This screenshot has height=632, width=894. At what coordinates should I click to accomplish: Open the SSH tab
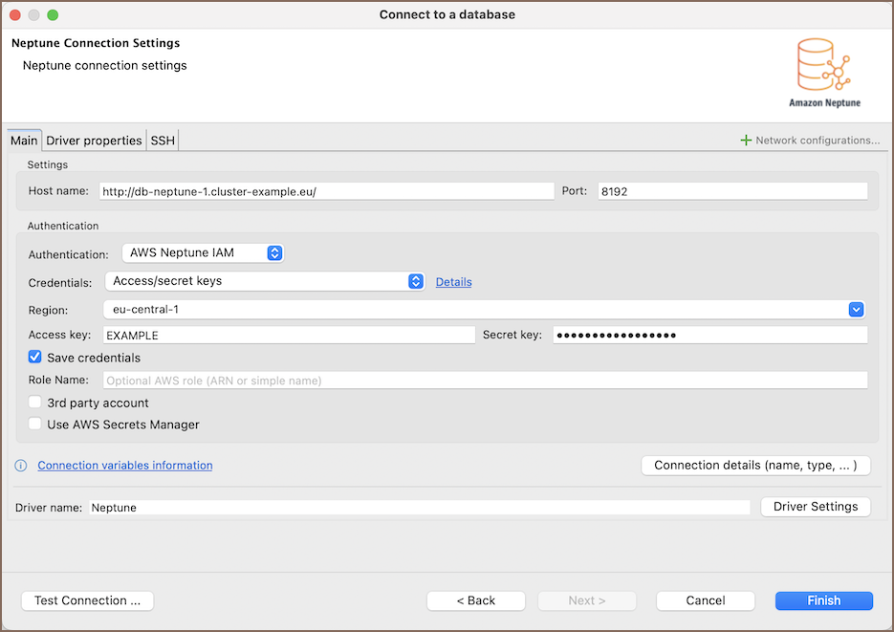163,141
